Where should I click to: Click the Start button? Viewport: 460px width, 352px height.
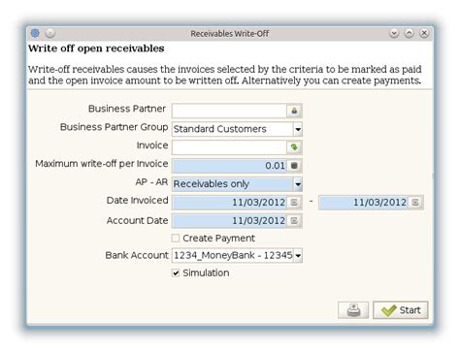(401, 310)
